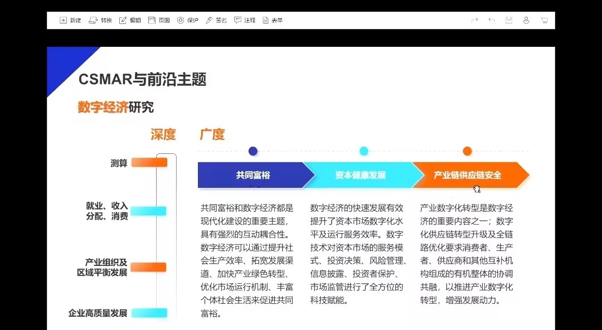Select the 注释 (Comment) tool
This screenshot has width=602, height=330.
tap(238, 20)
